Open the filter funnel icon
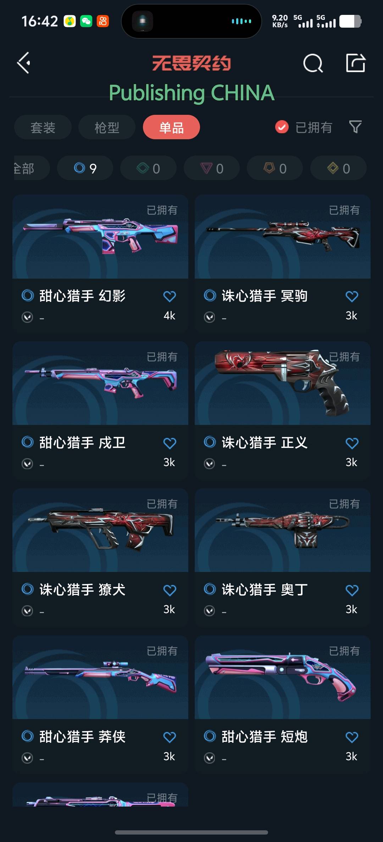This screenshot has width=383, height=842. point(355,127)
